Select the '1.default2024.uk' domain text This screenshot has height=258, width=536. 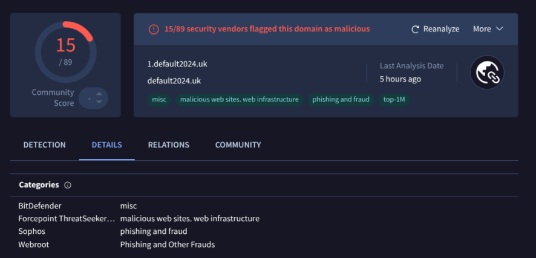pos(177,64)
